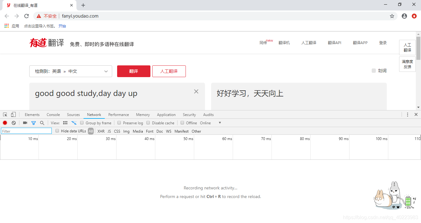Switch to large request rows view

pyautogui.click(x=65, y=123)
